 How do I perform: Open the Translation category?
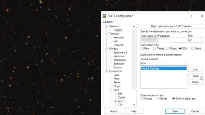tap(119, 60)
